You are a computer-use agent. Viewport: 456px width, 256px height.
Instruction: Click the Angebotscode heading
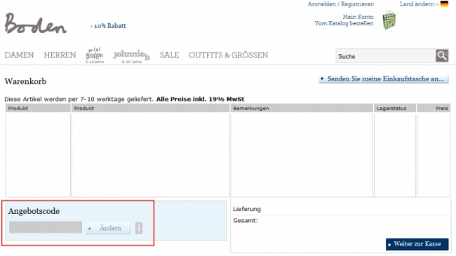pos(34,211)
